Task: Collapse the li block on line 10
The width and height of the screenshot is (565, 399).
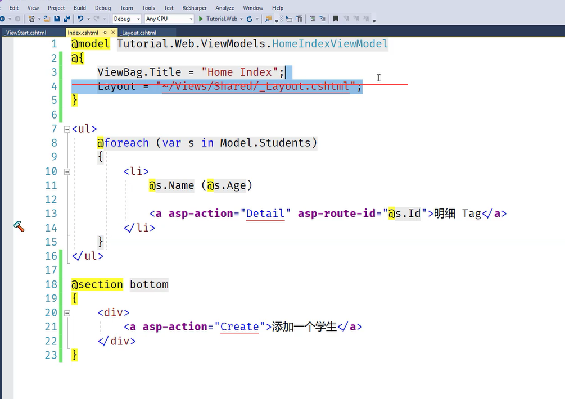Action: tap(67, 171)
